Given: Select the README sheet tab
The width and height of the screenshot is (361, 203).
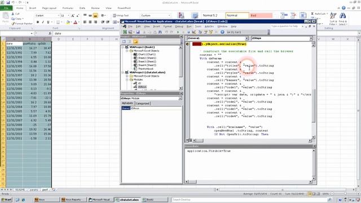Looking at the screenshot, I should pyautogui.click(x=20, y=189).
